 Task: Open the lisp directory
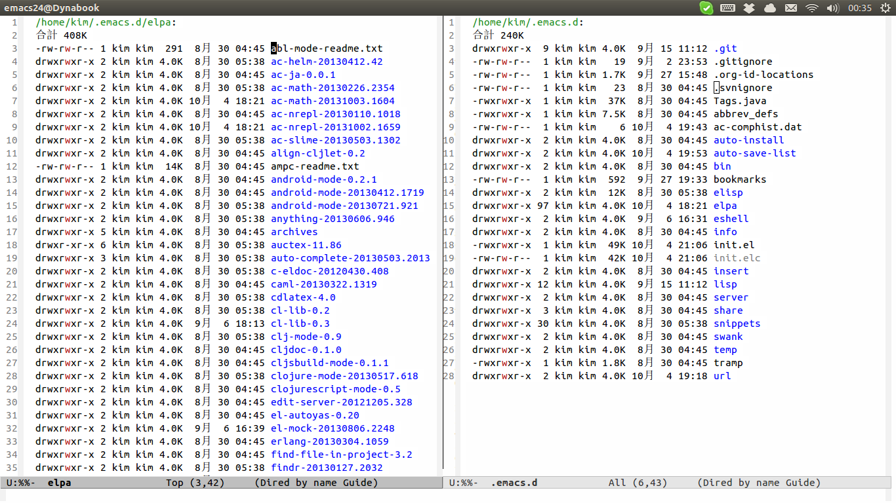pos(725,284)
